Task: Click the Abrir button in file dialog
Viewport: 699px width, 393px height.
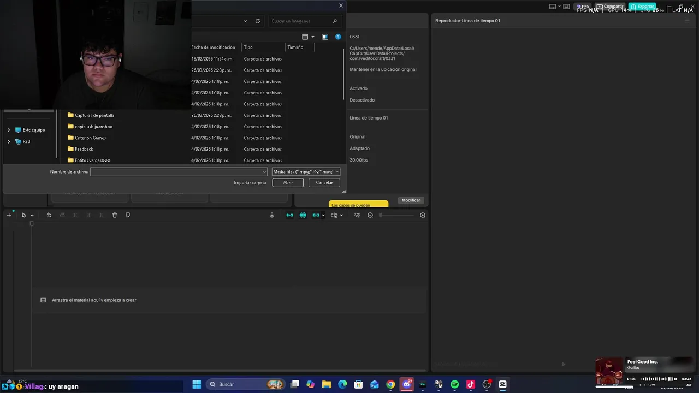Action: pyautogui.click(x=288, y=183)
